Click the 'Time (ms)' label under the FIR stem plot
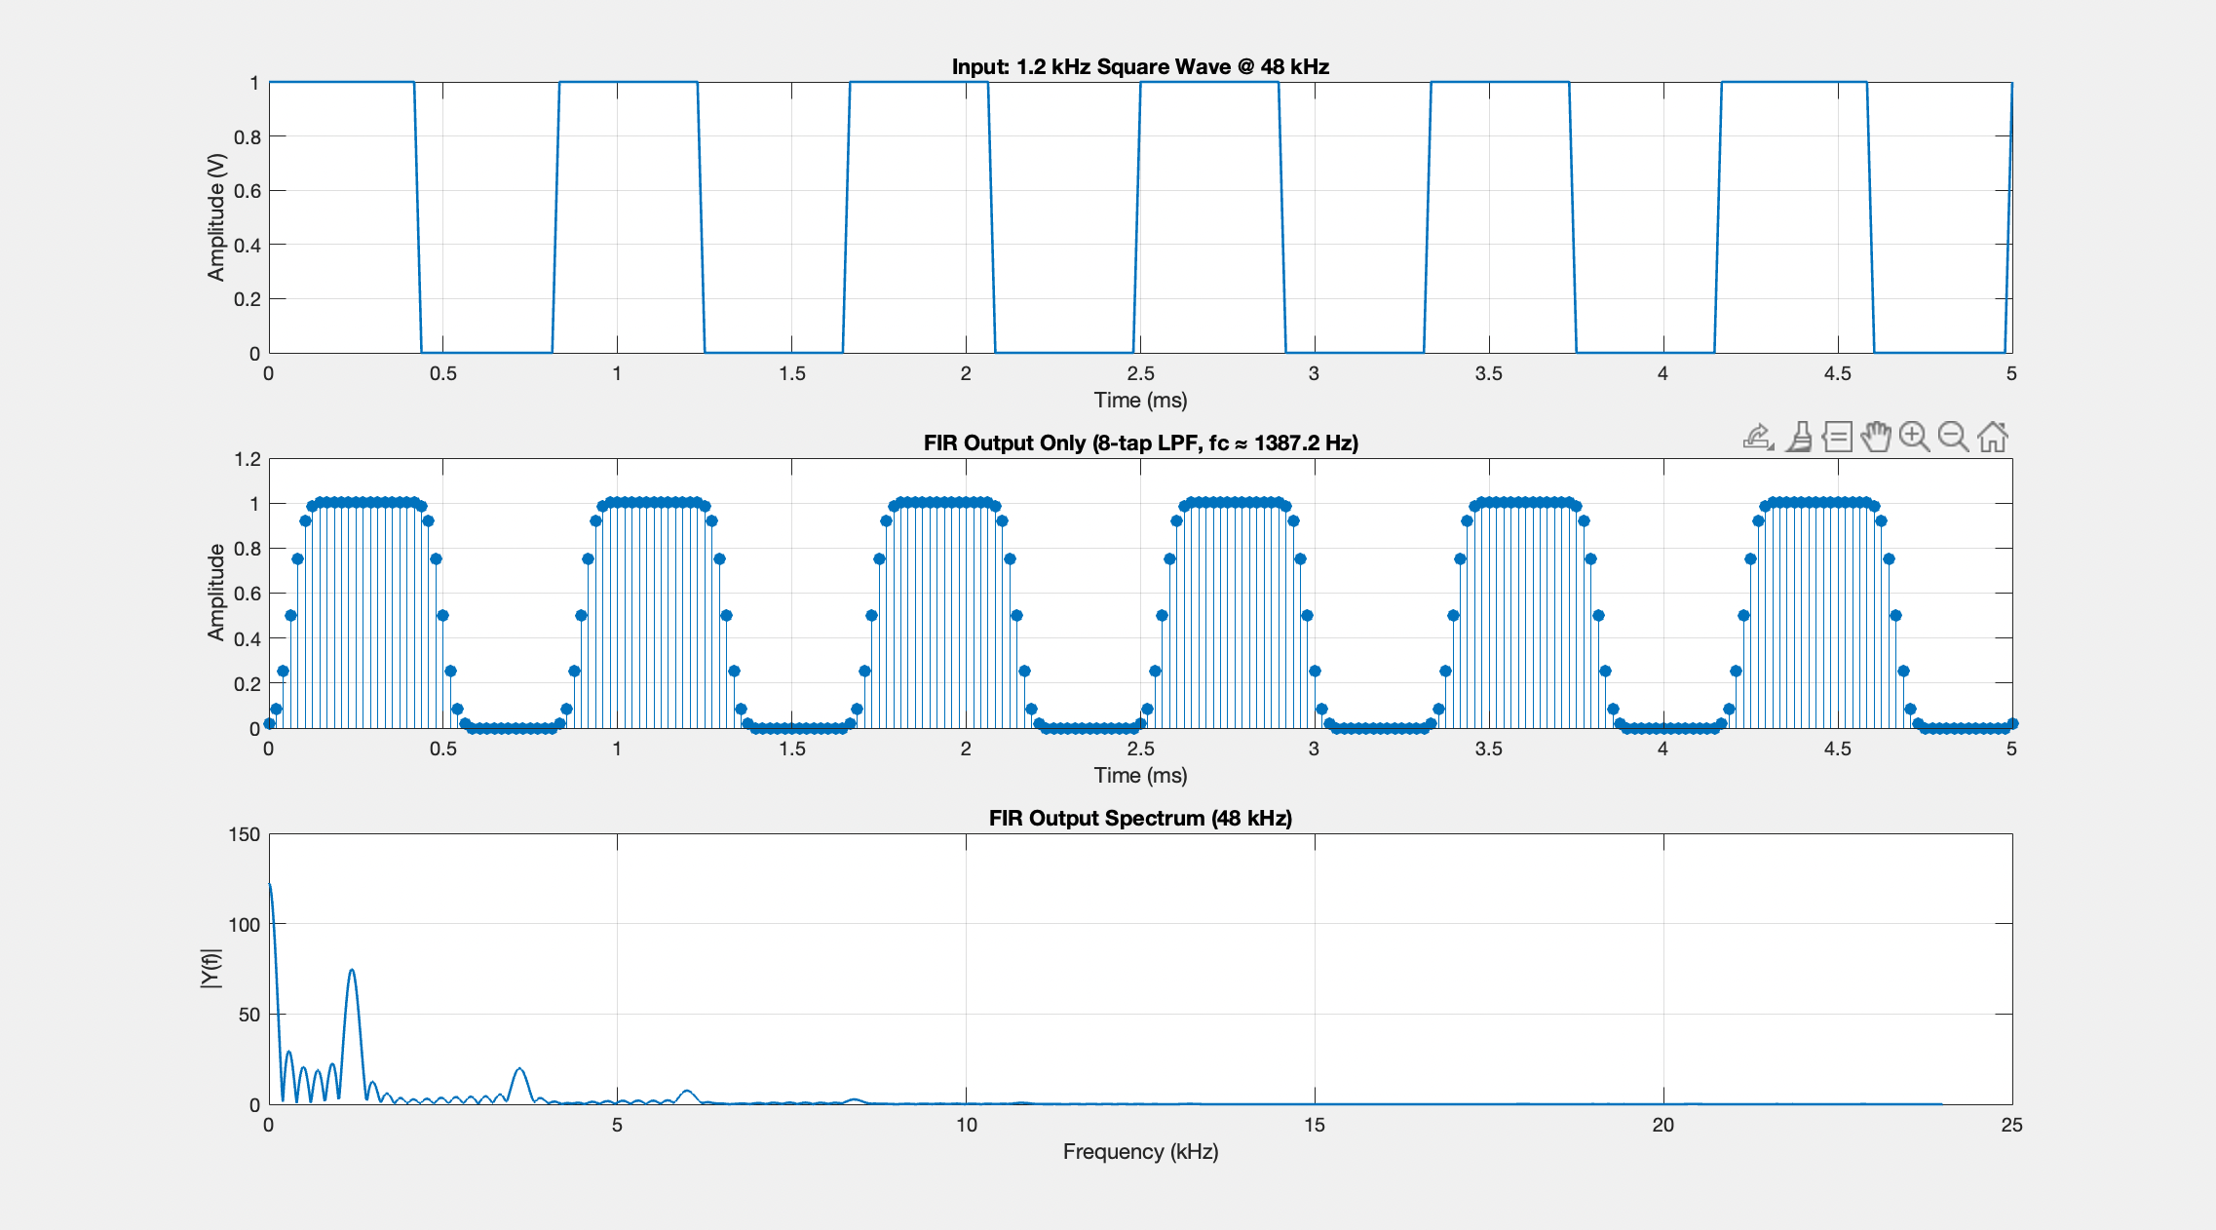 [1140, 775]
